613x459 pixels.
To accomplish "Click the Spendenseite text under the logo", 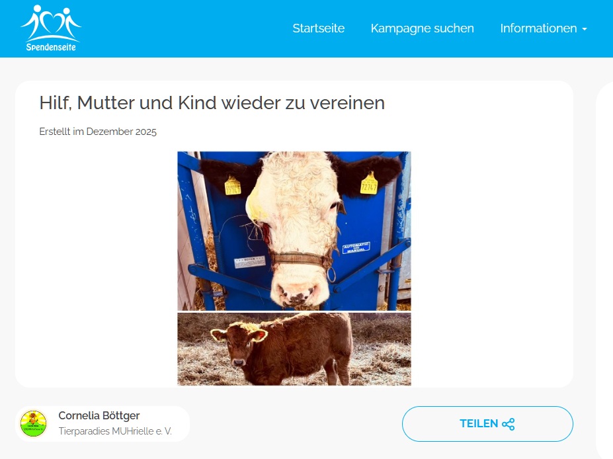I will point(51,48).
